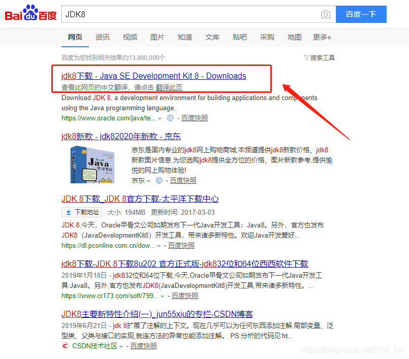Switch to the 知道 tab
This screenshot has height=359, width=409.
click(x=185, y=37)
